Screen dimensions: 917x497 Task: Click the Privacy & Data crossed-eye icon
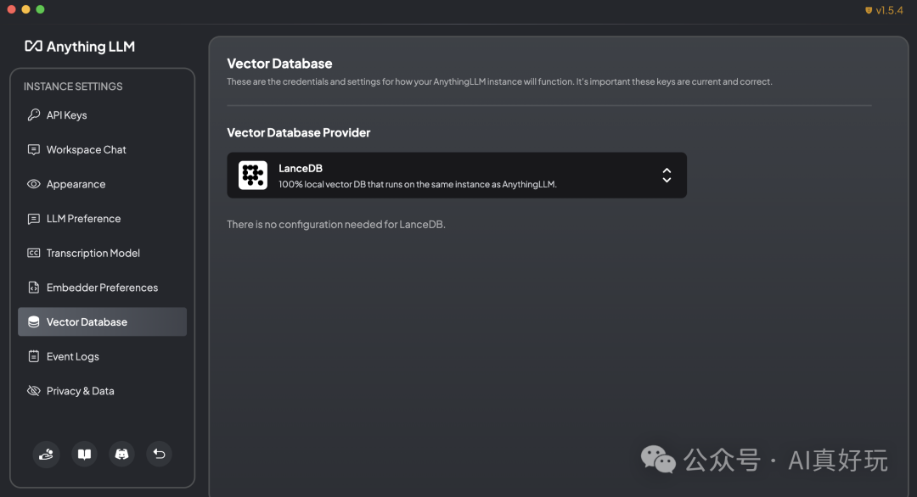coord(34,391)
